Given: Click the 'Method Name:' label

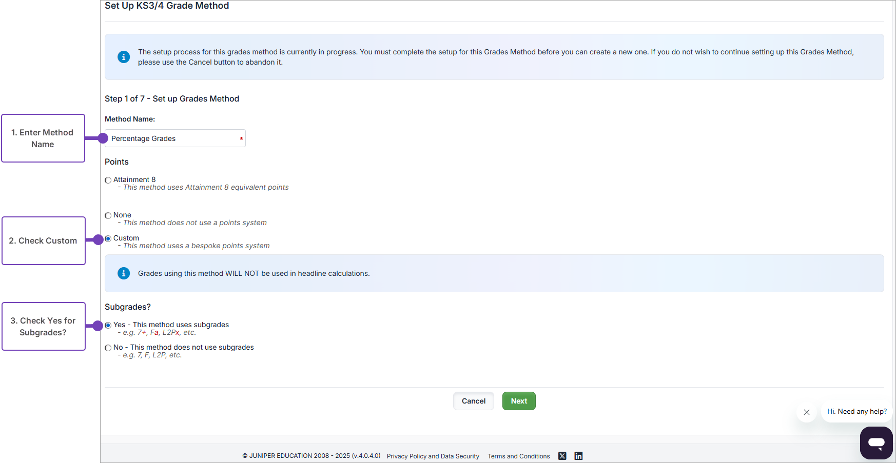Looking at the screenshot, I should click(130, 119).
